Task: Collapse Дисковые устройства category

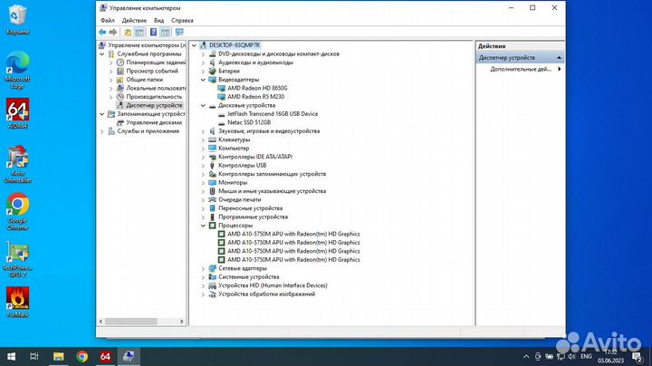Action: click(x=204, y=106)
